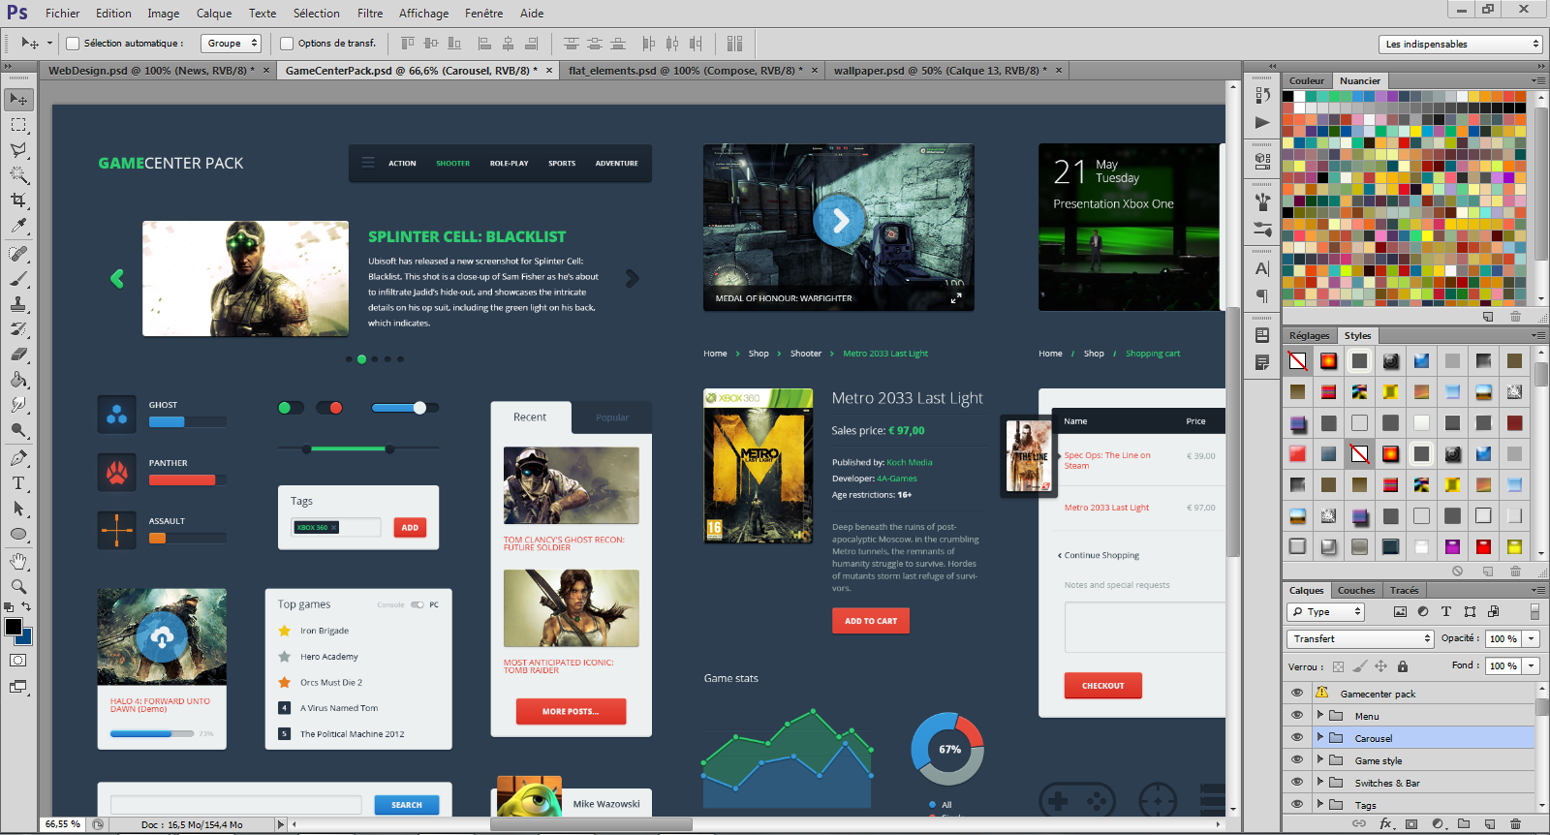Select the Rectangular Marquee tool

[x=18, y=125]
